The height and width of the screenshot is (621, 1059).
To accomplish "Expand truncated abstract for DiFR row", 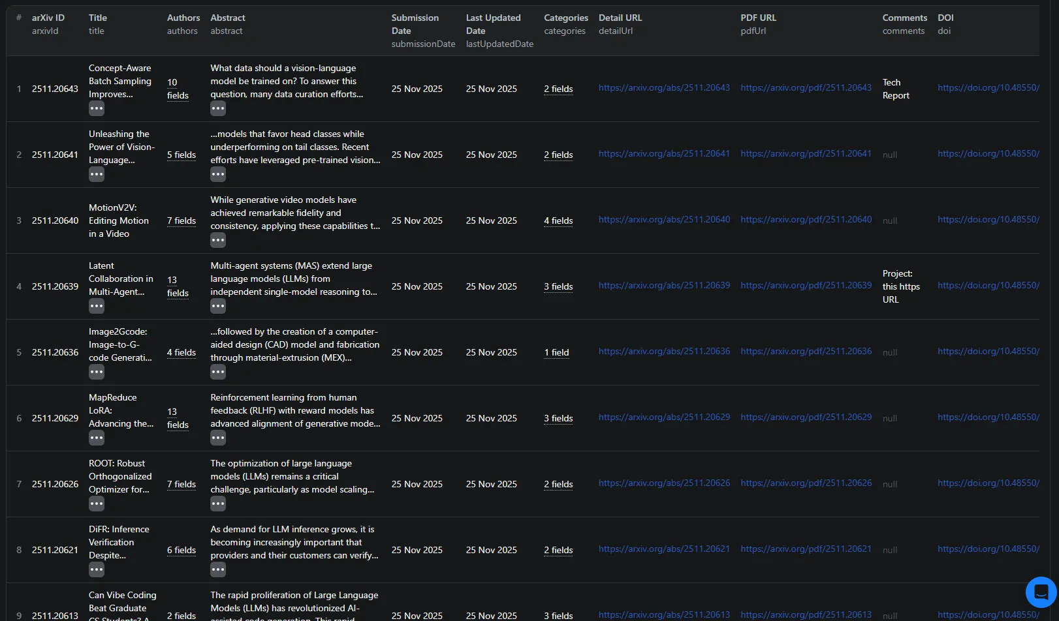I will (x=218, y=569).
